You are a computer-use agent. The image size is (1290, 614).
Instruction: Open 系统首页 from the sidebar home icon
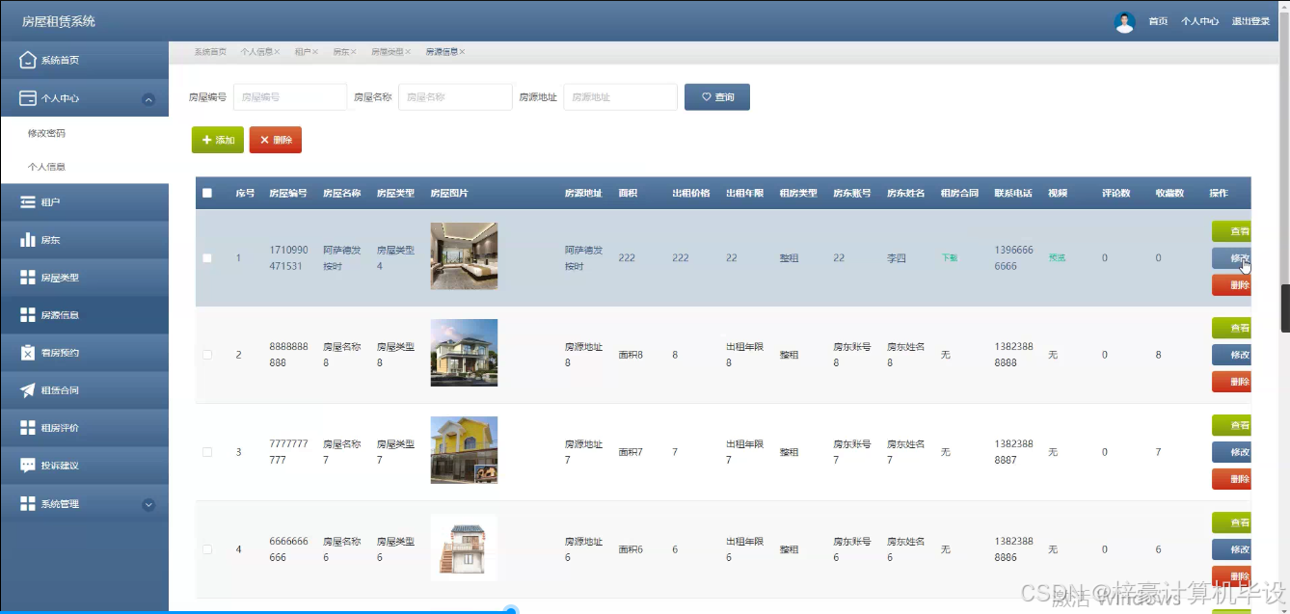[28, 60]
